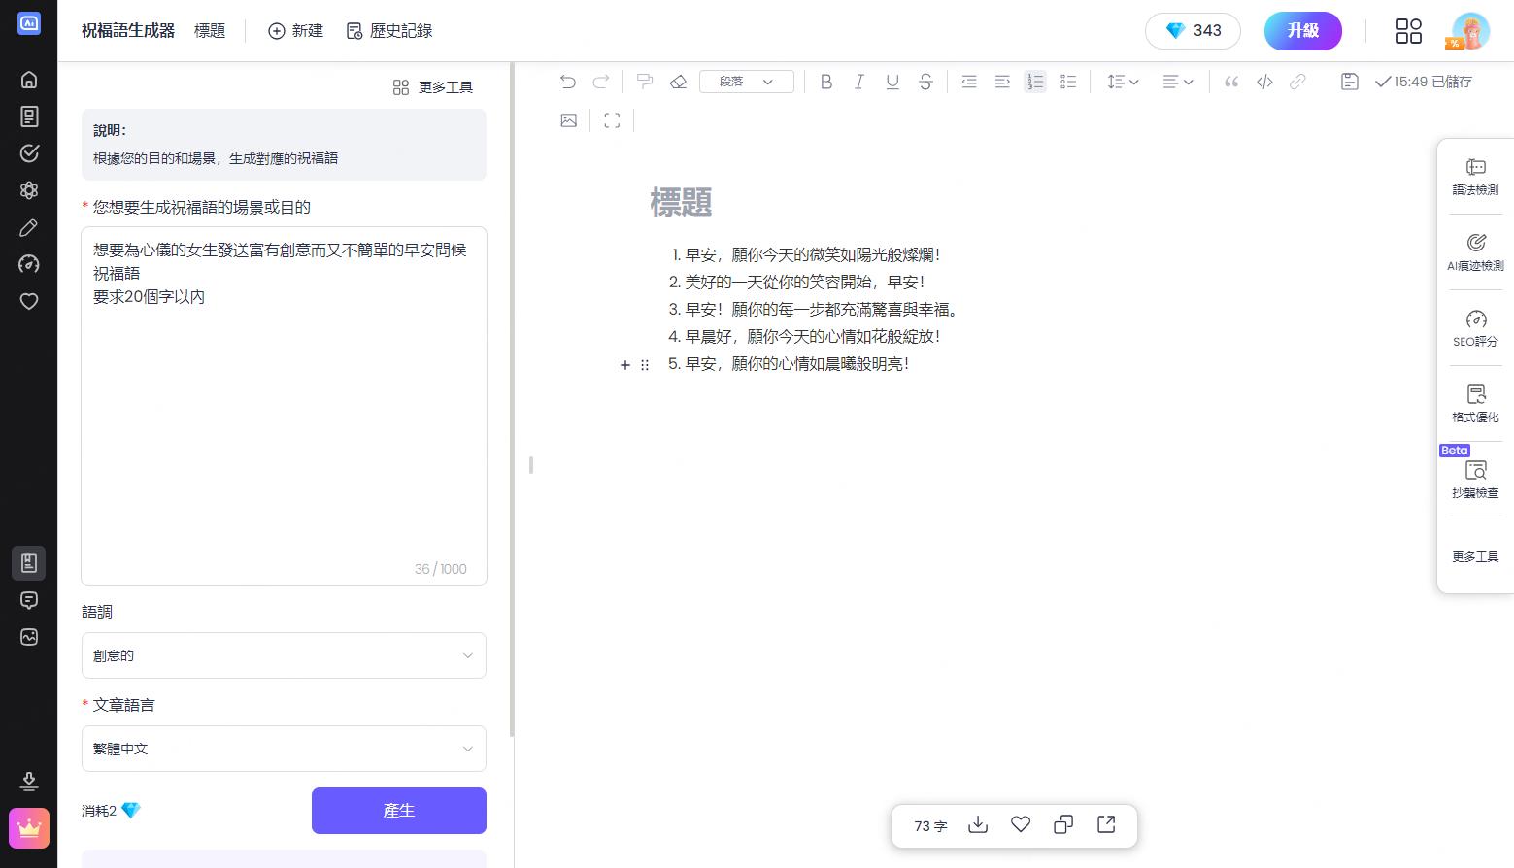
Task: Click the 標題 heading placeholder in editor
Action: pos(681,202)
